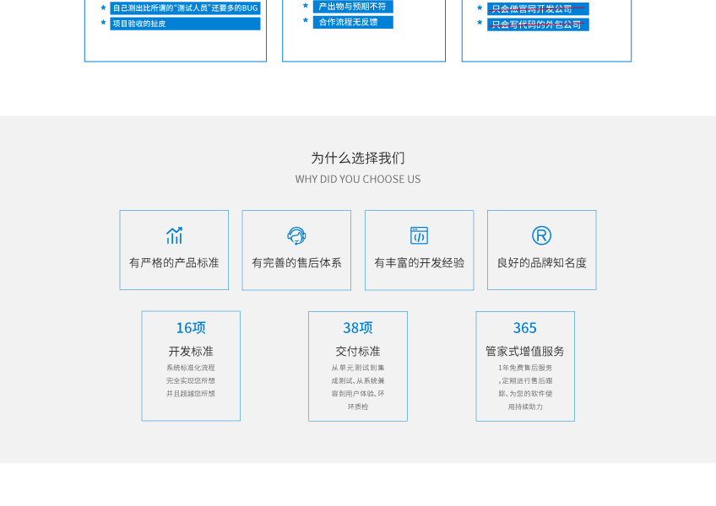Select the 有严格的产品标准 card label
The width and height of the screenshot is (716, 506).
point(174,263)
